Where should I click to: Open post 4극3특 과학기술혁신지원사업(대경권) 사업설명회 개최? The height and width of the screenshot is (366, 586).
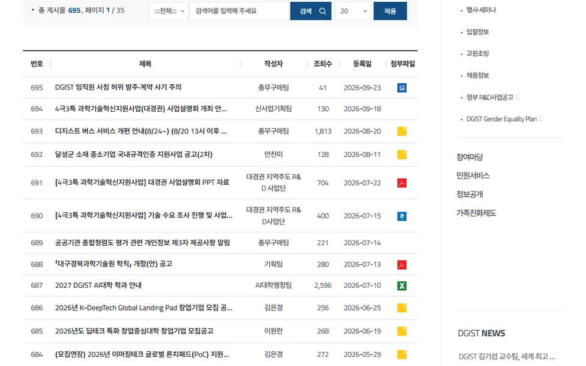141,109
